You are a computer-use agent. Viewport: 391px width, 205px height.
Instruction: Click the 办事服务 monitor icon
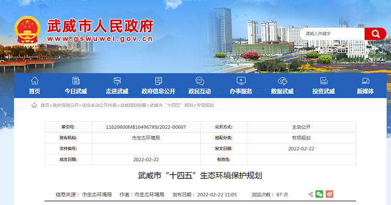(241, 81)
